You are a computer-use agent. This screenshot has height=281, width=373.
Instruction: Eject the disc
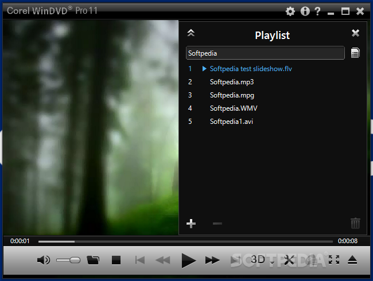352,260
